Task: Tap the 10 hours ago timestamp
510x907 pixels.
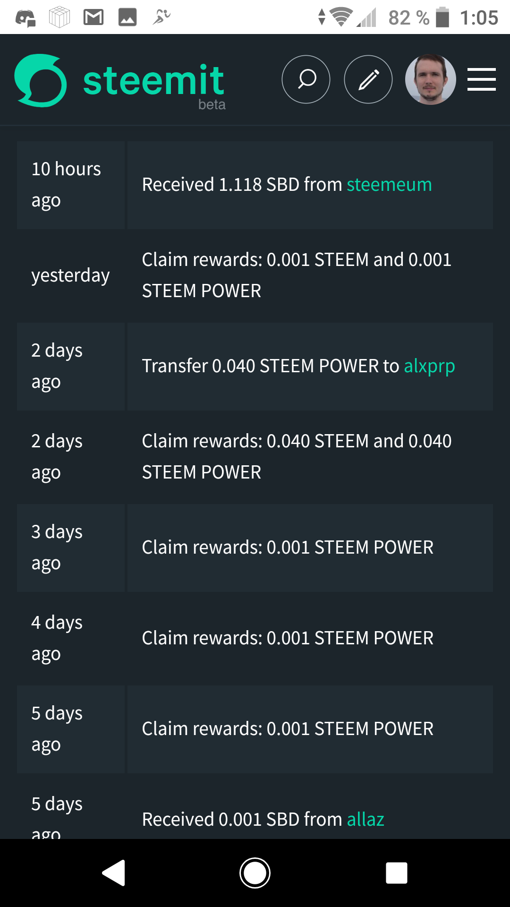Action: (66, 185)
